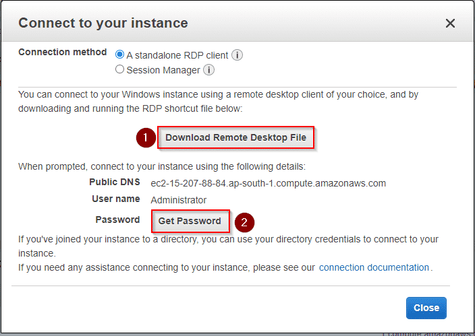Click the Administrator user name value
Viewport: 475px width, 336px height.
pos(179,200)
